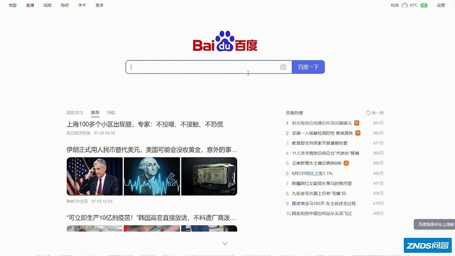Click hot badge beside 云南新增本土确诊病例8例
The width and height of the screenshot is (455, 256).
tap(346, 163)
